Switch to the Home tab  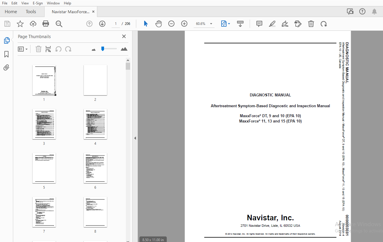tap(11, 12)
